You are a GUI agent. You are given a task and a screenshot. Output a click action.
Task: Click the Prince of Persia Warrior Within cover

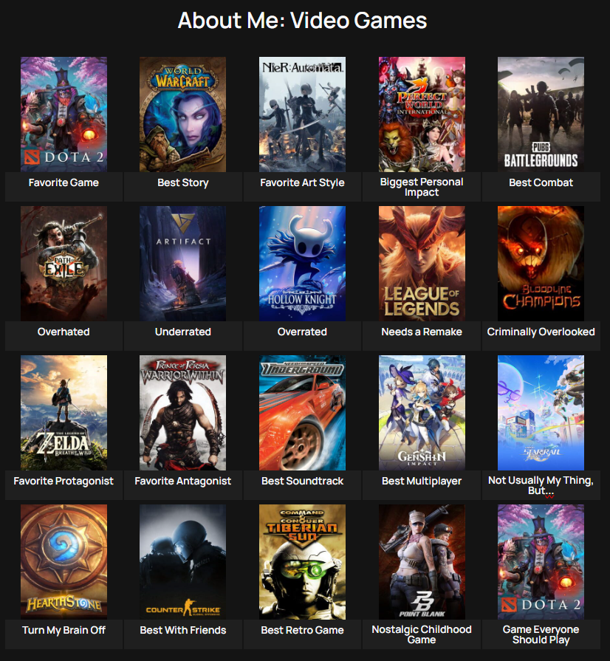point(182,413)
